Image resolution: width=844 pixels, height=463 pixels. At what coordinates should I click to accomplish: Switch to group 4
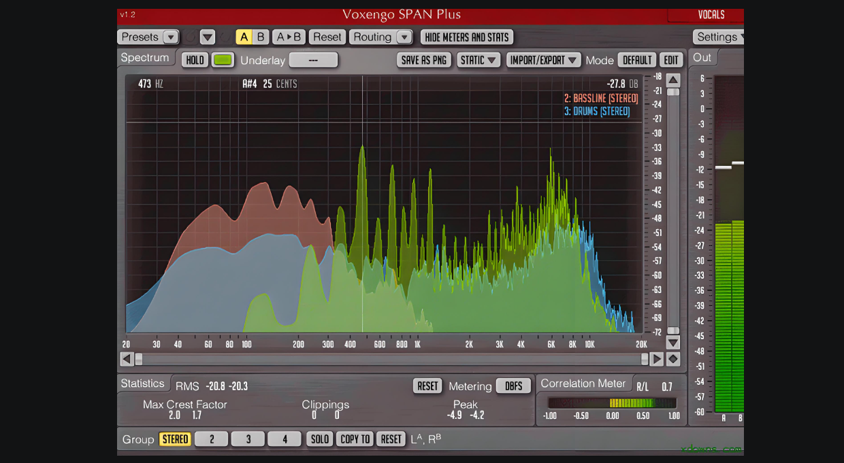285,439
